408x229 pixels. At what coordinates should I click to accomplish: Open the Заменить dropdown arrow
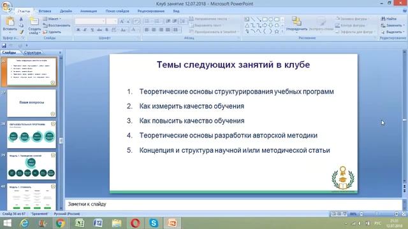click(404, 25)
